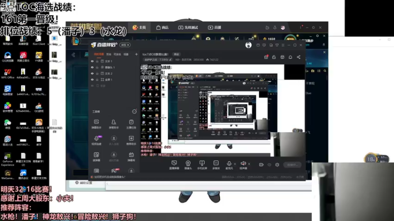
Task: Toggle lock on source 摄像头 1
Action: coord(97,67)
